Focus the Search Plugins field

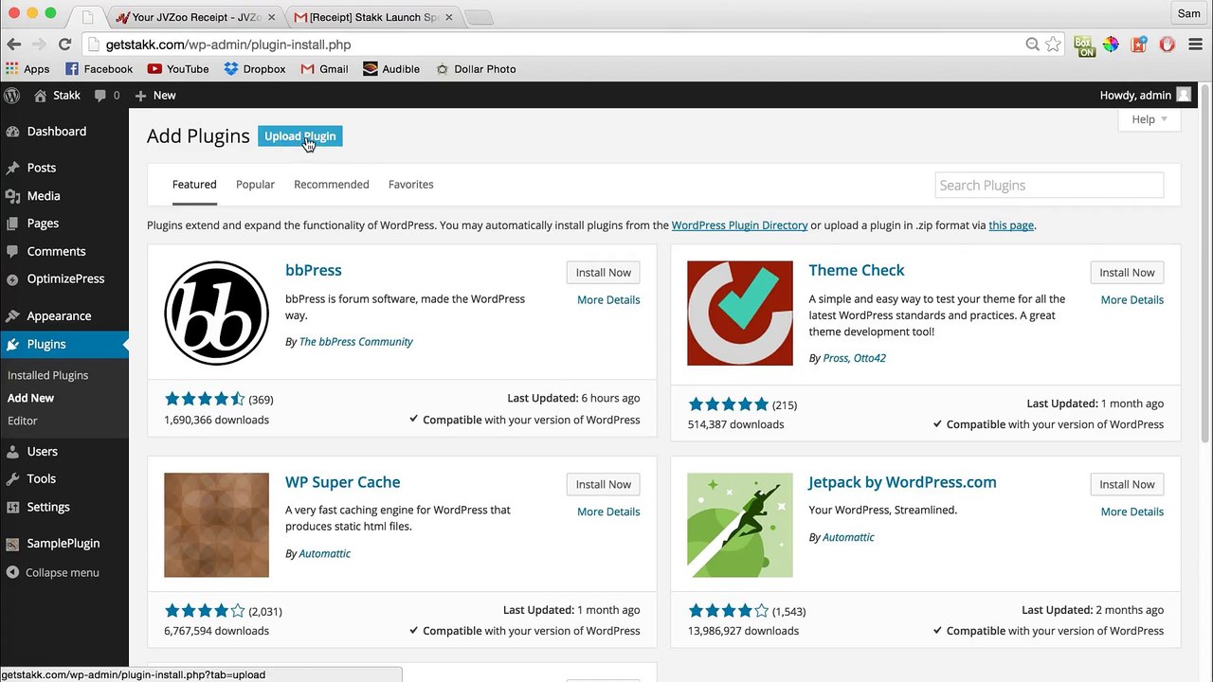coord(1049,185)
